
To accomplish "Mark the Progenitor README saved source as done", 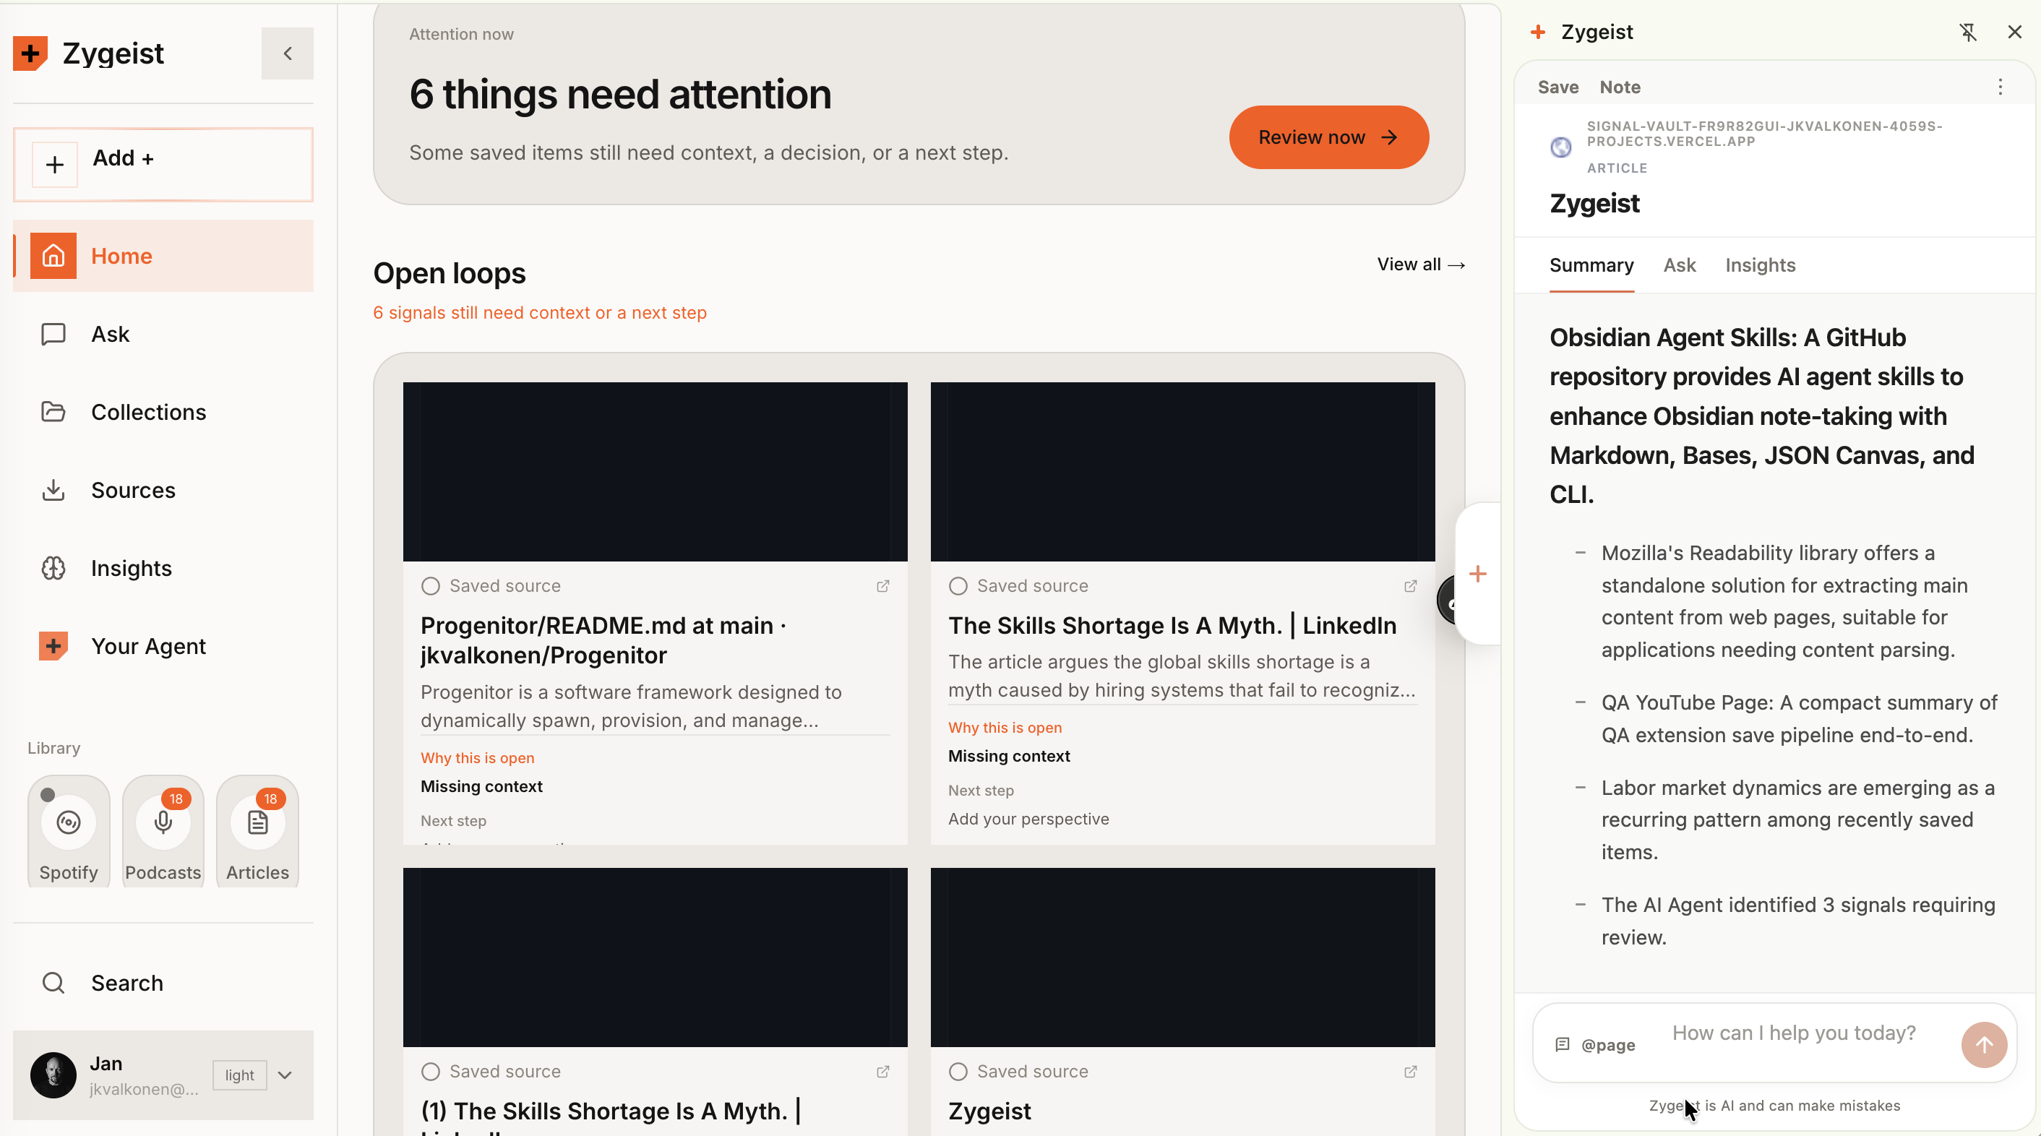I will point(430,586).
